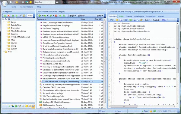Open the Home menu

click(x=13, y=7)
